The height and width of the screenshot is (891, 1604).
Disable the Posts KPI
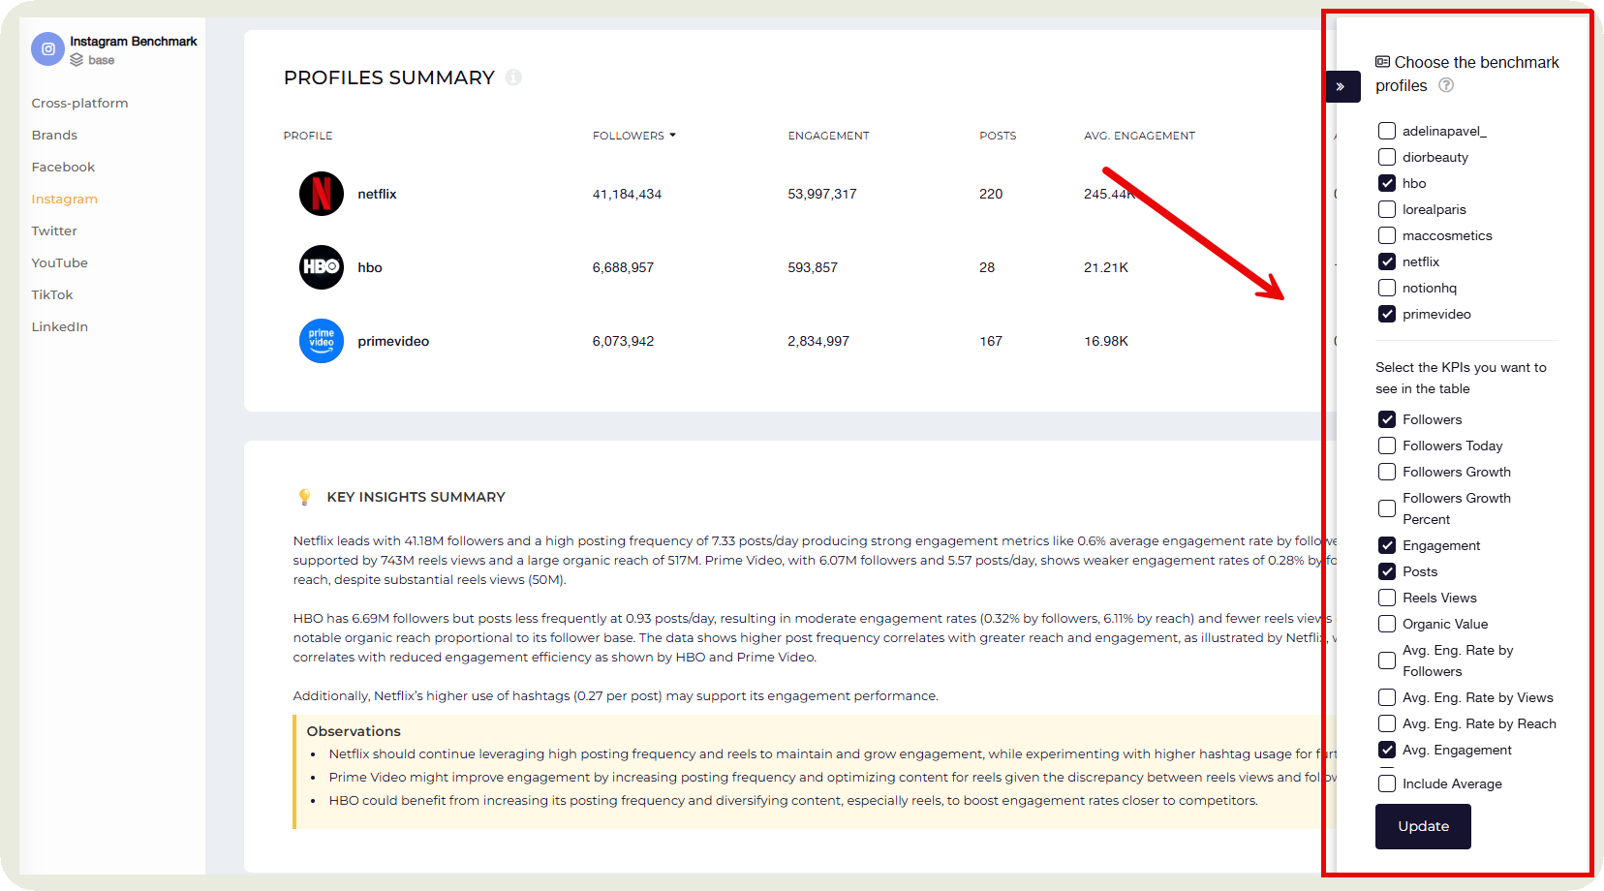click(1387, 571)
